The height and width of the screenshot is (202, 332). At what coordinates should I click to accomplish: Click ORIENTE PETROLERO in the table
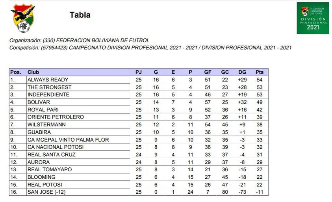click(56, 117)
